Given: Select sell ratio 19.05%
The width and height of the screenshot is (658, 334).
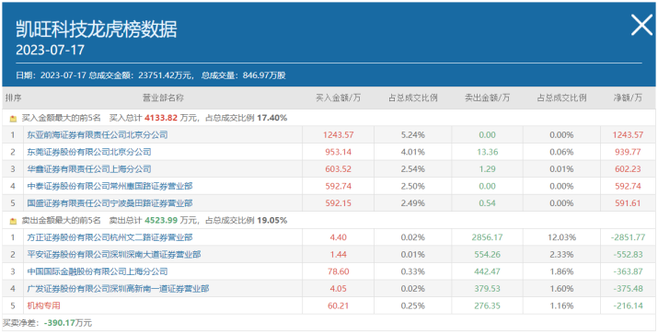Looking at the screenshot, I should click(273, 220).
